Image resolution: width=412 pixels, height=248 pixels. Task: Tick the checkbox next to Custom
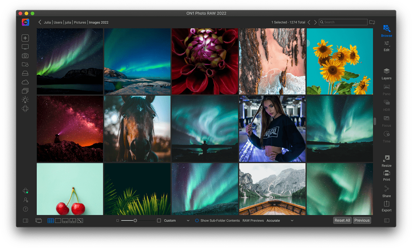coord(159,221)
